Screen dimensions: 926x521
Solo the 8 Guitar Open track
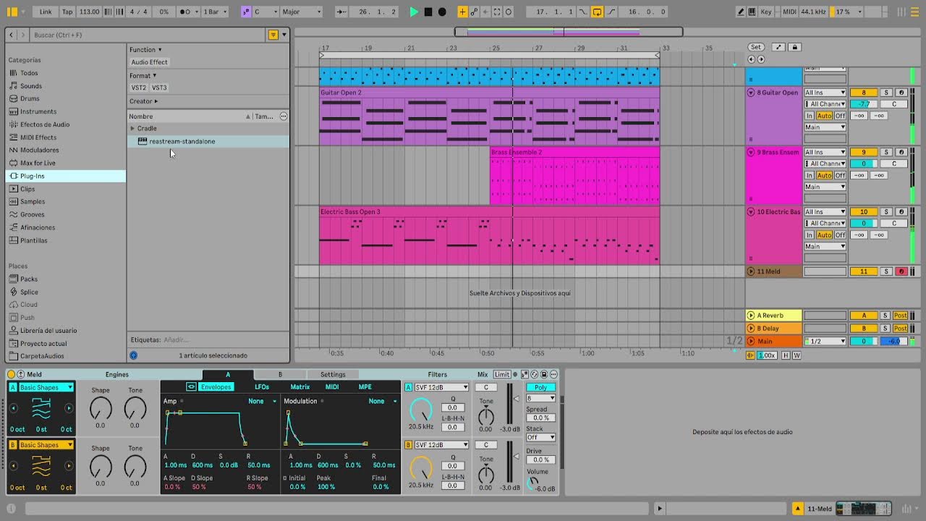coord(886,93)
